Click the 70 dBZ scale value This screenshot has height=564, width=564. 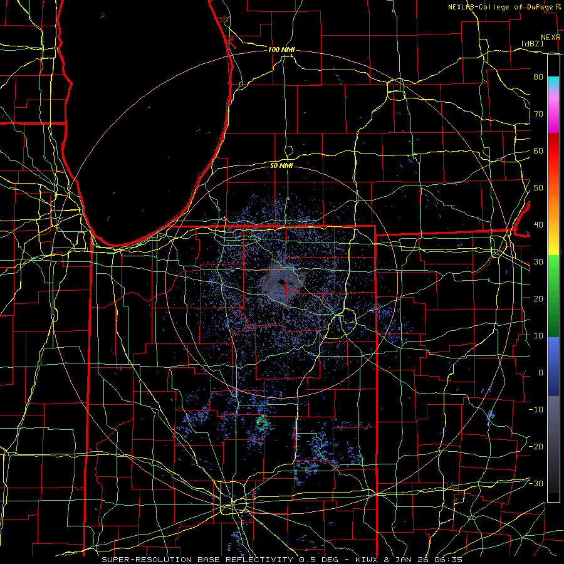pos(538,113)
